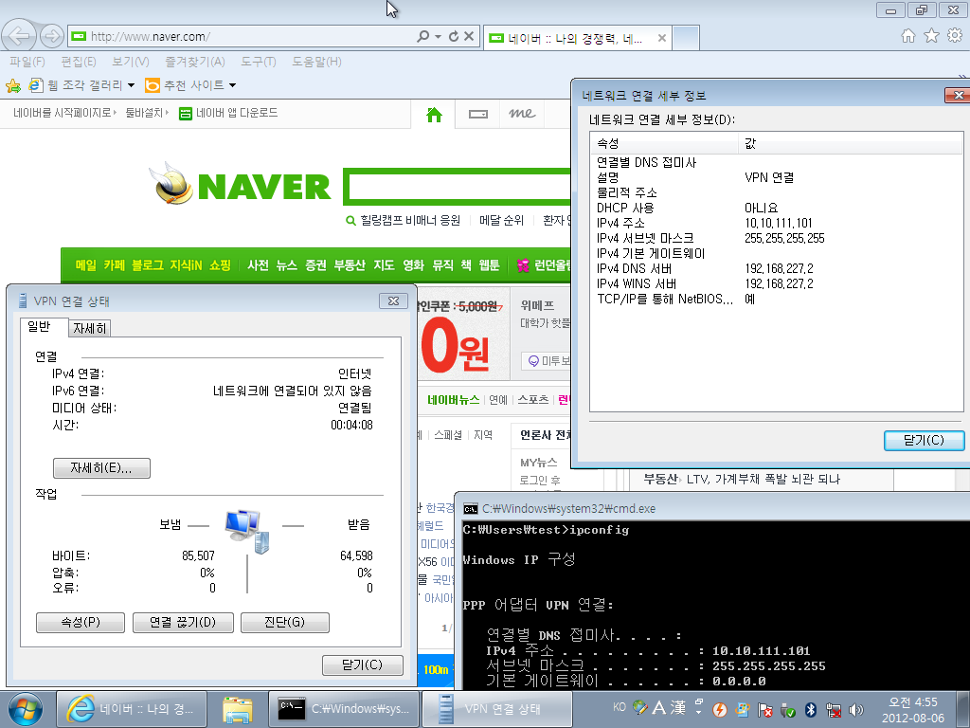Viewport: 970px width, 728px height.
Task: Click the search magnifier in address bar
Action: [423, 36]
